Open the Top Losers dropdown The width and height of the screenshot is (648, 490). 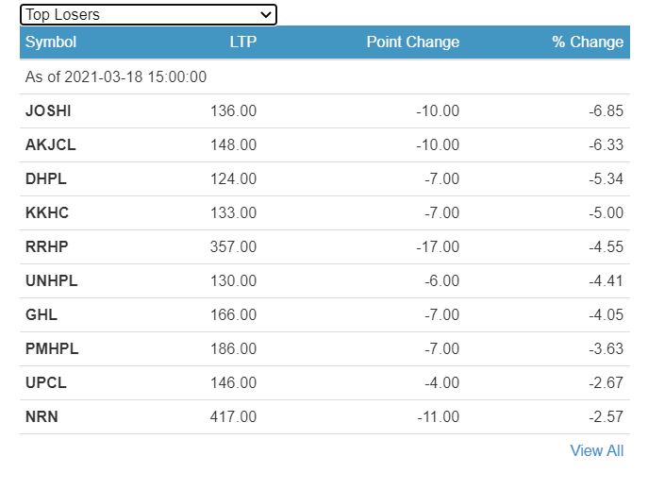click(x=148, y=14)
